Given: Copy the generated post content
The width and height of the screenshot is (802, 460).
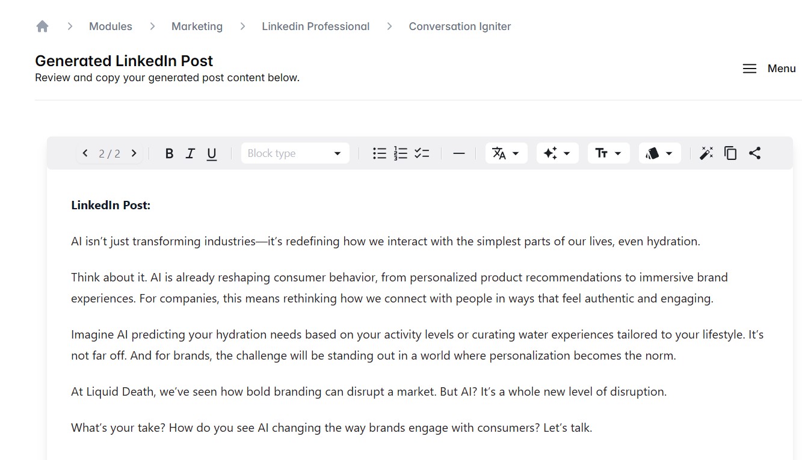Looking at the screenshot, I should click(x=730, y=153).
